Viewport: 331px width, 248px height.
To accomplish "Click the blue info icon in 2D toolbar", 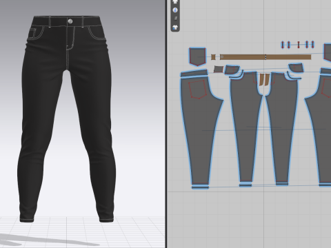I will click(x=175, y=10).
